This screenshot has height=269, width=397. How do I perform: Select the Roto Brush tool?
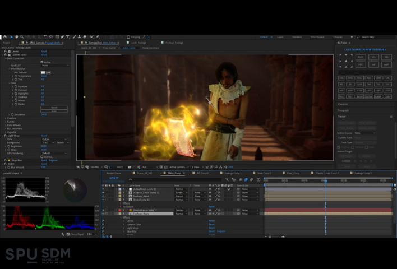coord(91,37)
